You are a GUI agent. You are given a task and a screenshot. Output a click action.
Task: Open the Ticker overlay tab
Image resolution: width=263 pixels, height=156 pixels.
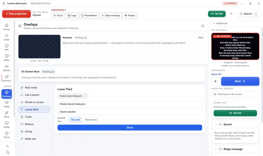click(34, 117)
